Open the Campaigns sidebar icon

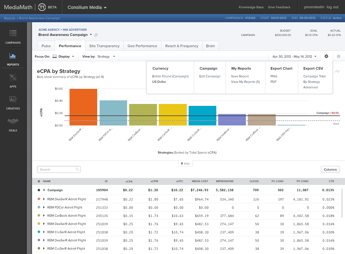point(13,33)
